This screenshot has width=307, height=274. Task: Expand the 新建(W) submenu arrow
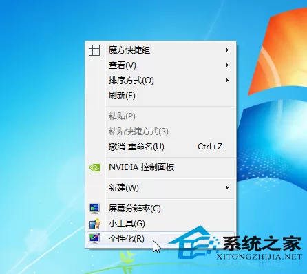tap(227, 187)
